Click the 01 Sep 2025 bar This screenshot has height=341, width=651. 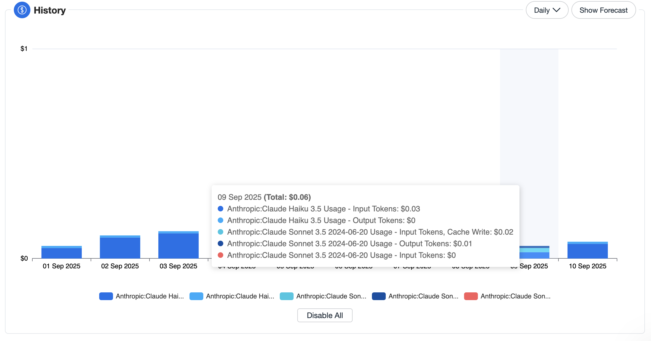point(62,252)
